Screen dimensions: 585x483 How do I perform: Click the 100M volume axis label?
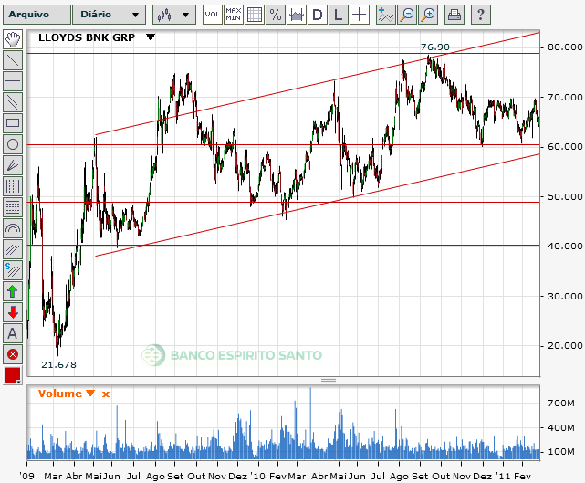pyautogui.click(x=561, y=452)
